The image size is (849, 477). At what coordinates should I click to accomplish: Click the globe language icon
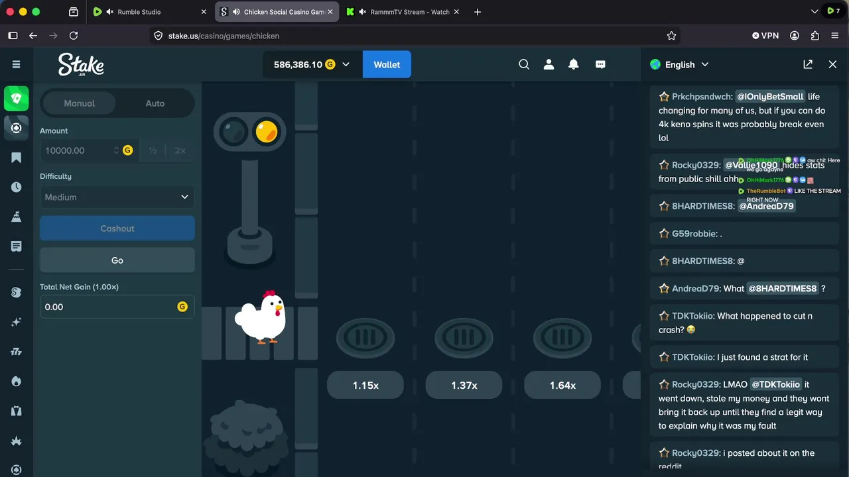tap(655, 64)
